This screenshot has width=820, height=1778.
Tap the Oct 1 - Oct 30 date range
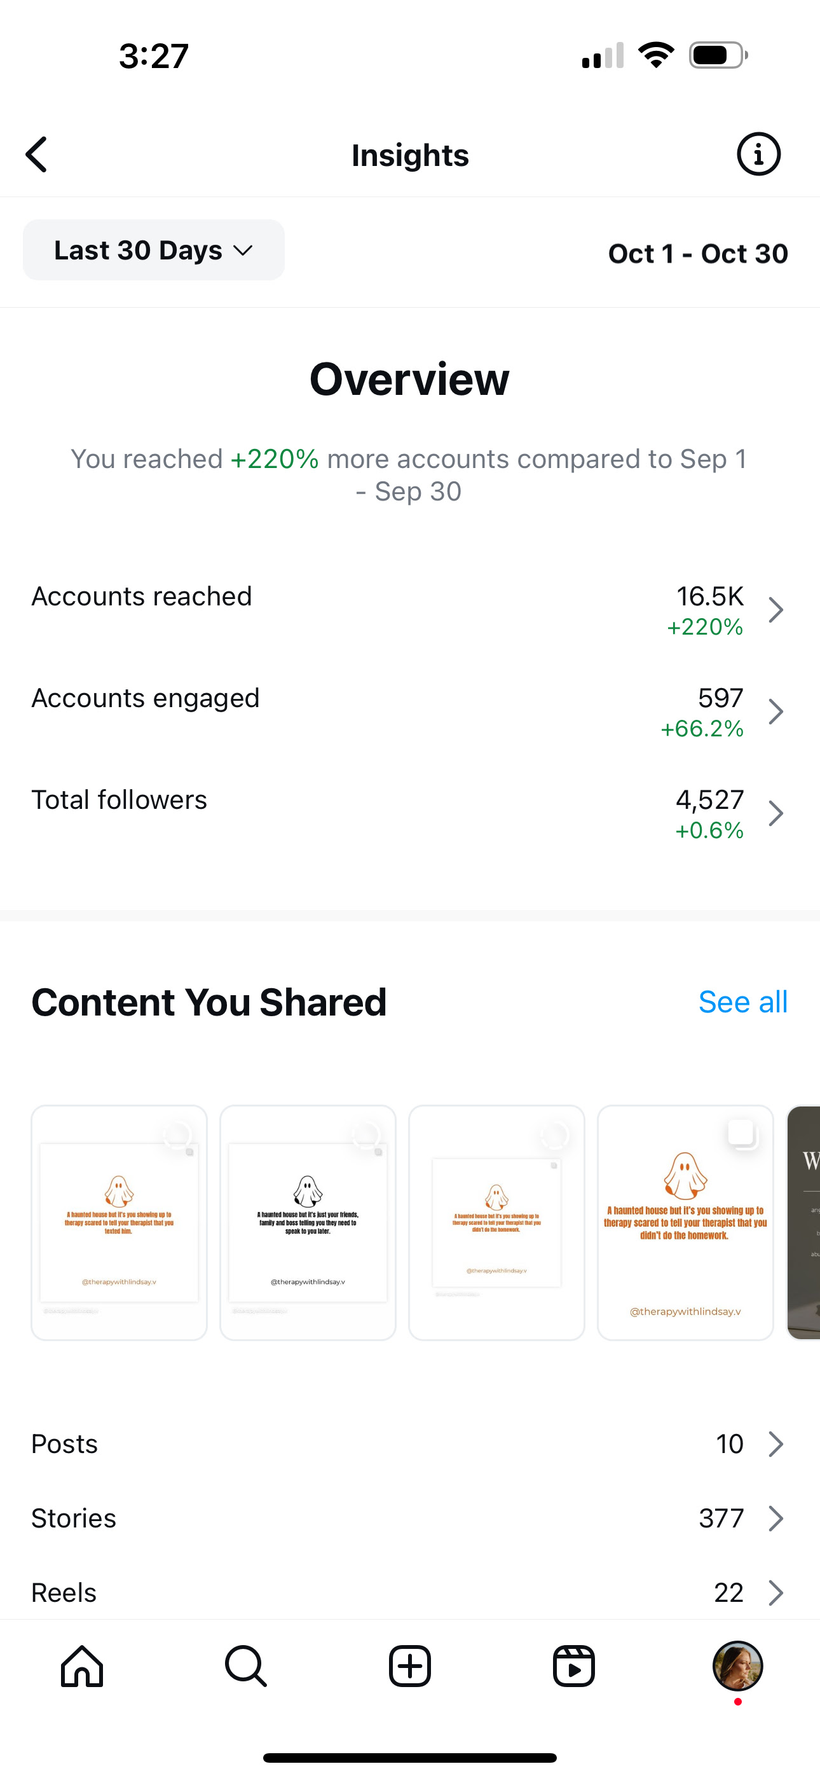pos(697,253)
